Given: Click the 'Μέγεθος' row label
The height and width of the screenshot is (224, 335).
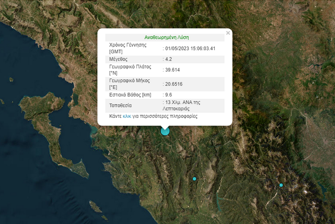Looking at the screenshot, I should [120, 59].
